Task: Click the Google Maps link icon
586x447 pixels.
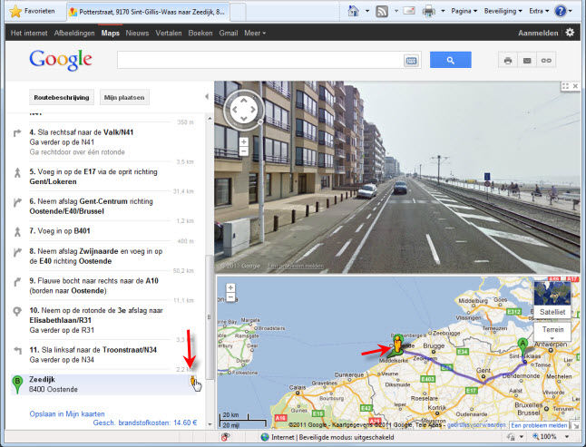Action: 546,61
